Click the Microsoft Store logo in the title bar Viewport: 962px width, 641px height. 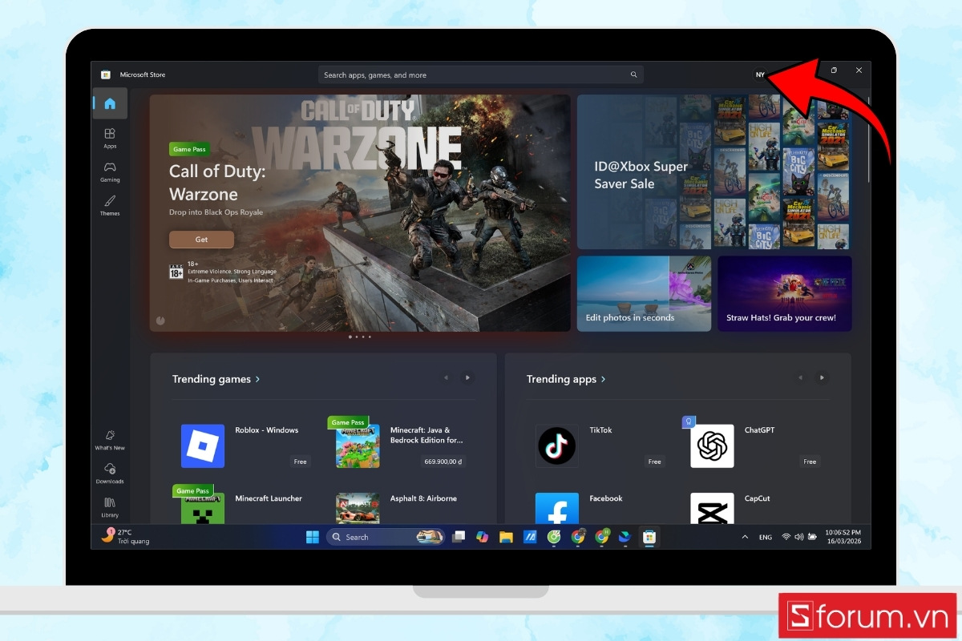pyautogui.click(x=106, y=75)
